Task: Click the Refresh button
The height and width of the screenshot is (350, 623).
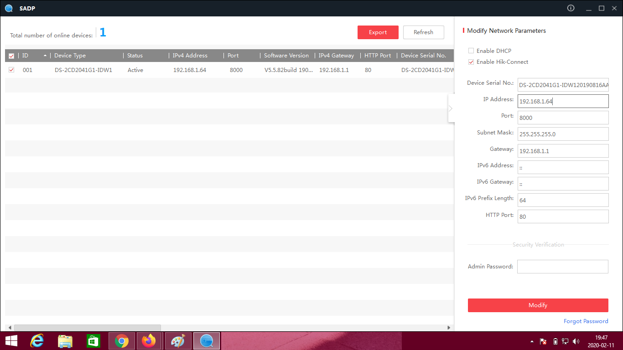Action: point(424,32)
